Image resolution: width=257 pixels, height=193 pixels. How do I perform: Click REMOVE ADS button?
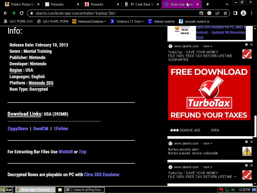click(x=185, y=130)
